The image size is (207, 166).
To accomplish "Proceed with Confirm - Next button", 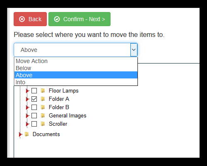I will tap(79, 19).
